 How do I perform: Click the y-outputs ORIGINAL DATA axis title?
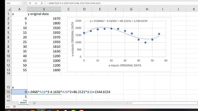(73, 39)
